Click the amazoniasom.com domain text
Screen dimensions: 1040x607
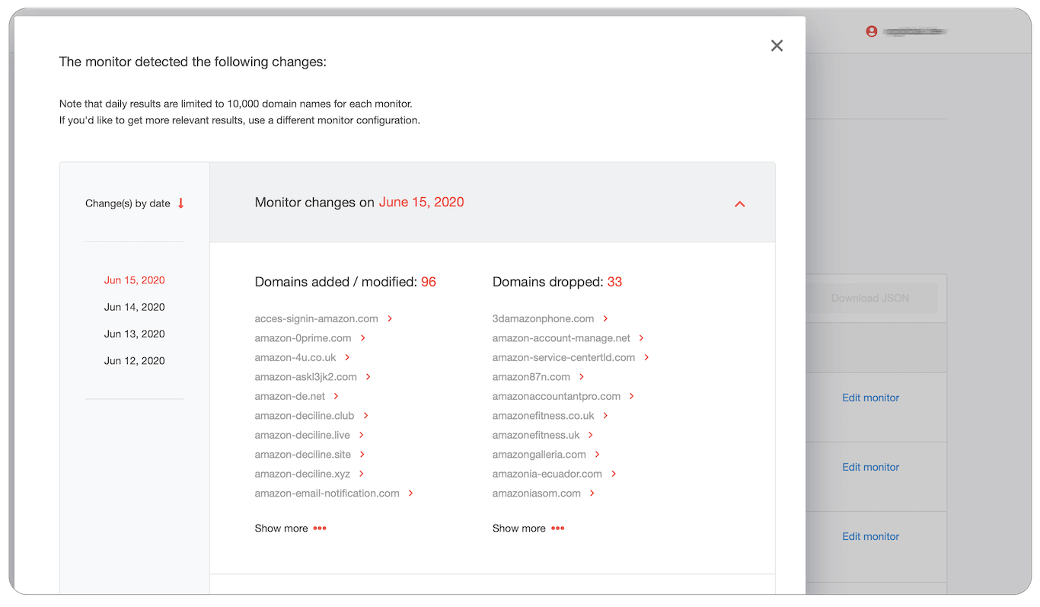(537, 494)
